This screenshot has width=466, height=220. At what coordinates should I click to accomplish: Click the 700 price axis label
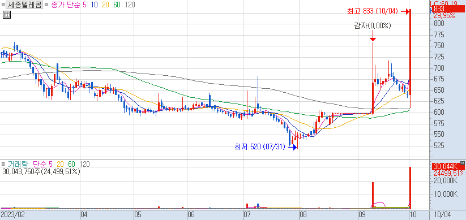pyautogui.click(x=439, y=68)
